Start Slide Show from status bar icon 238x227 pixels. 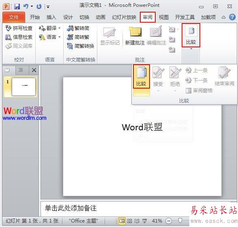(144, 221)
